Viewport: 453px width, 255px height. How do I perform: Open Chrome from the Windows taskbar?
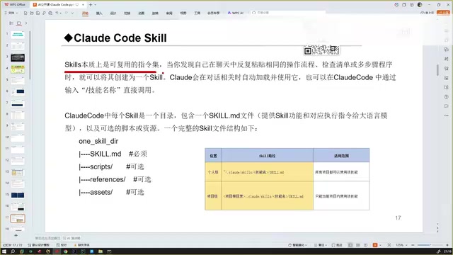66,251
